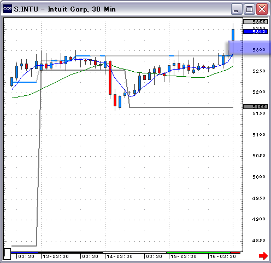Image resolution: width=271 pixels, height=263 pixels.
Task: Maximize the S.INTU chart window
Action: [249, 9]
